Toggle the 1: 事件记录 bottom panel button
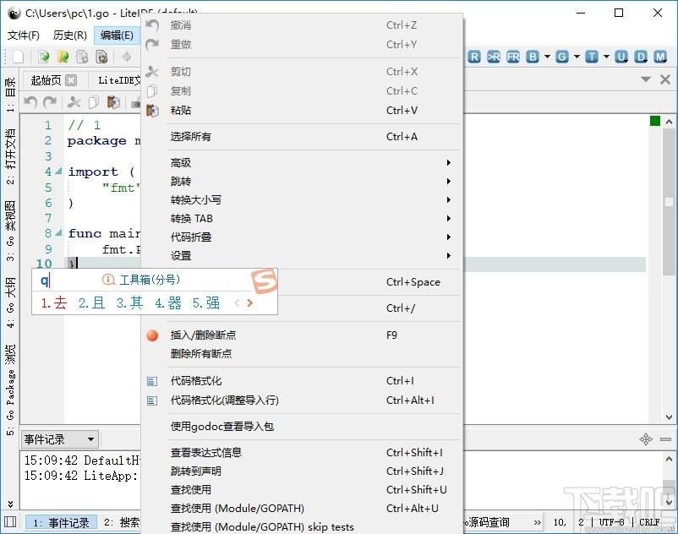Screen dimensions: 678x534 point(61,522)
